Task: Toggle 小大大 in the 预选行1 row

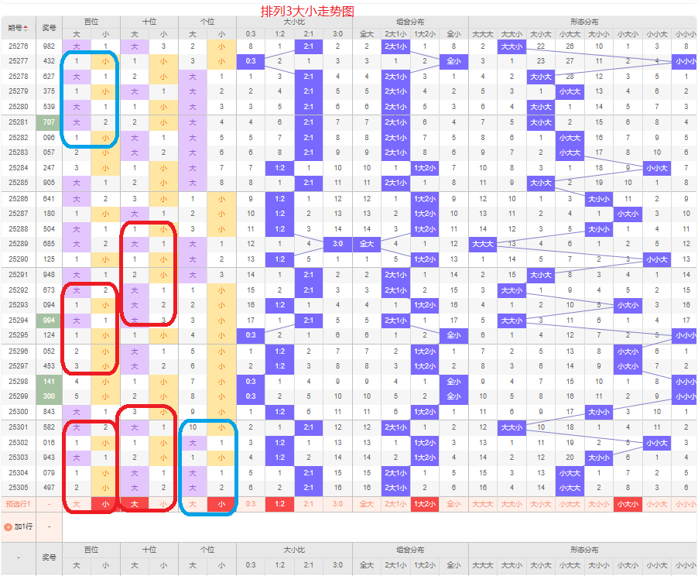Action: coord(570,504)
